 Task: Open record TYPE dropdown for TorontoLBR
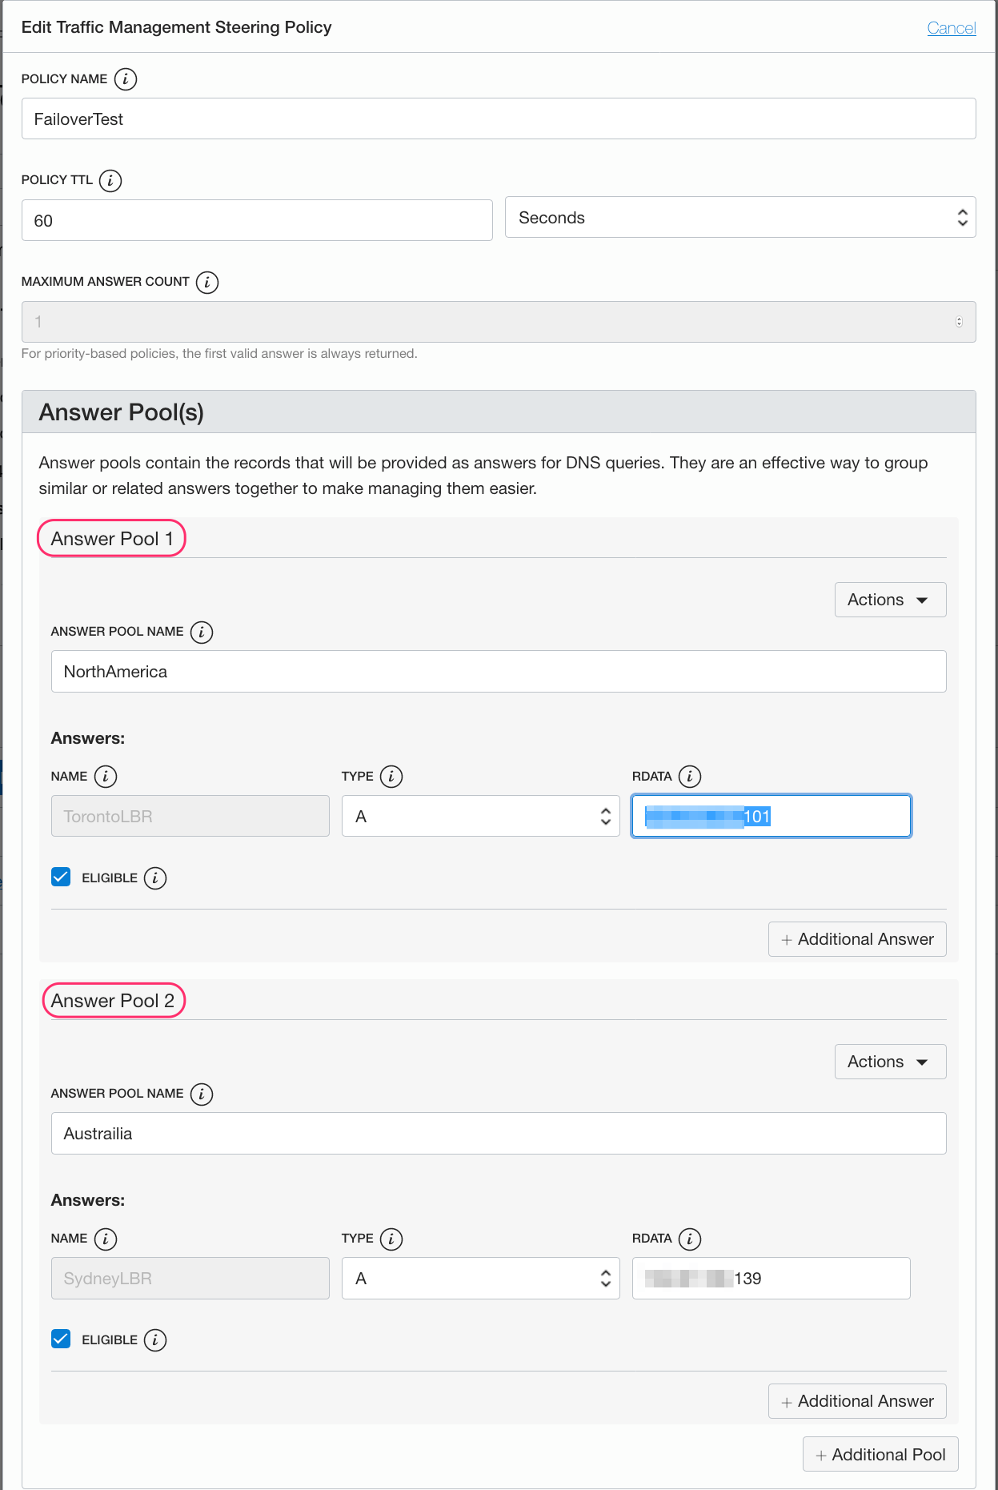(480, 817)
